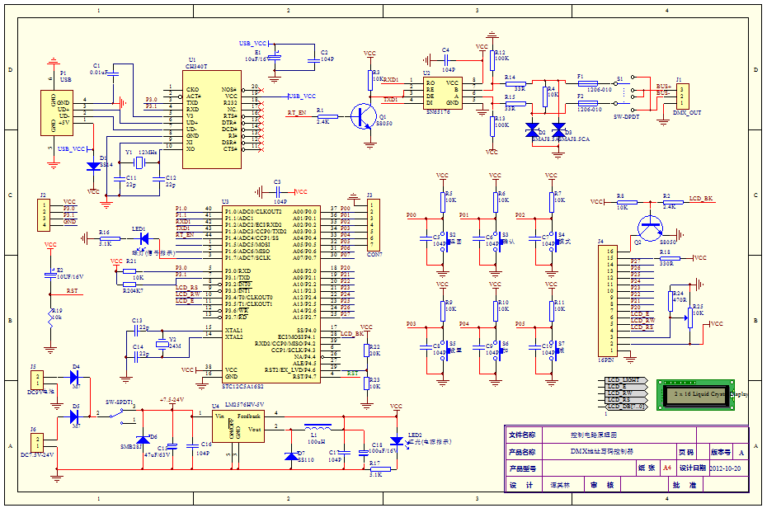The image size is (767, 508).
Task: Click the +7.5-24V net label
Action: click(172, 400)
